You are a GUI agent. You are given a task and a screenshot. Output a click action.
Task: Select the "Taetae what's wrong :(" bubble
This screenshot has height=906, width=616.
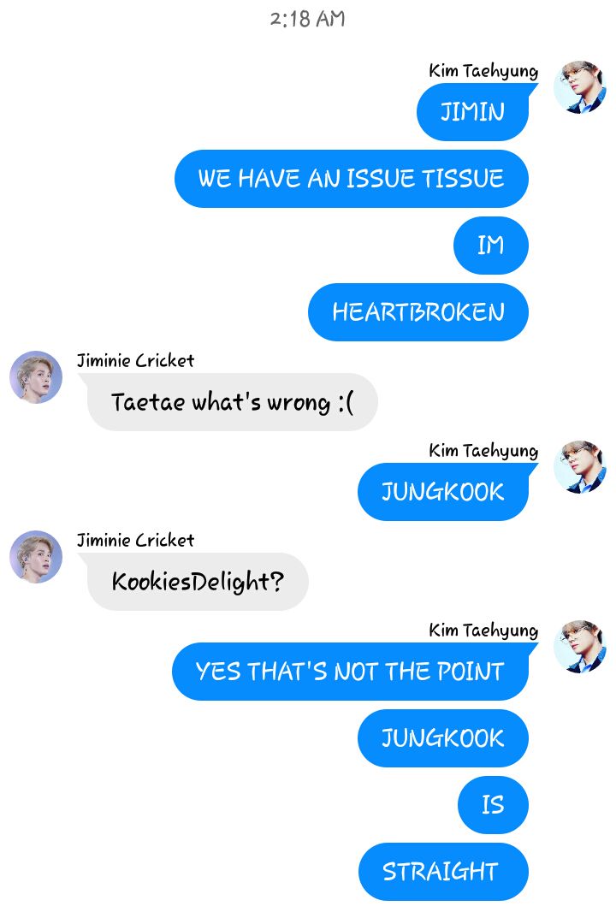click(229, 401)
